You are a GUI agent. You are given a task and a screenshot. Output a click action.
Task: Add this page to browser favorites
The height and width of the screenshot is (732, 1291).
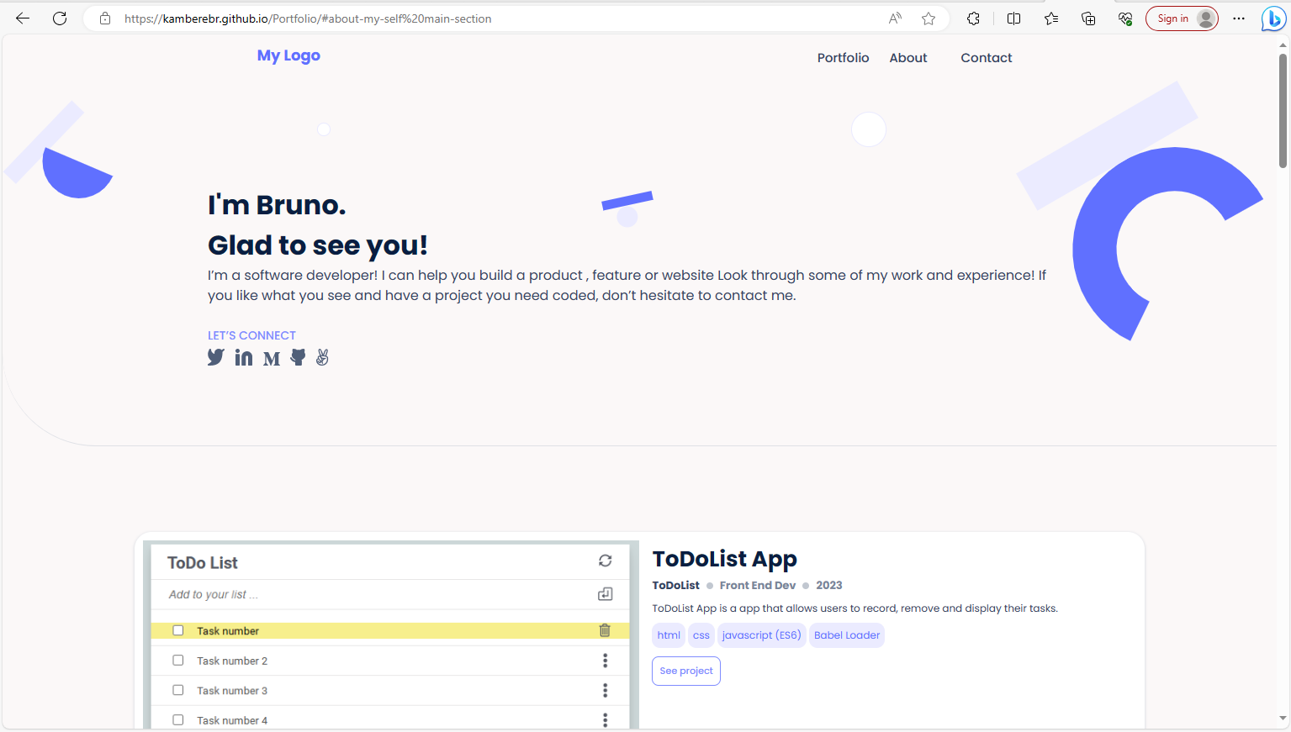pyautogui.click(x=929, y=18)
